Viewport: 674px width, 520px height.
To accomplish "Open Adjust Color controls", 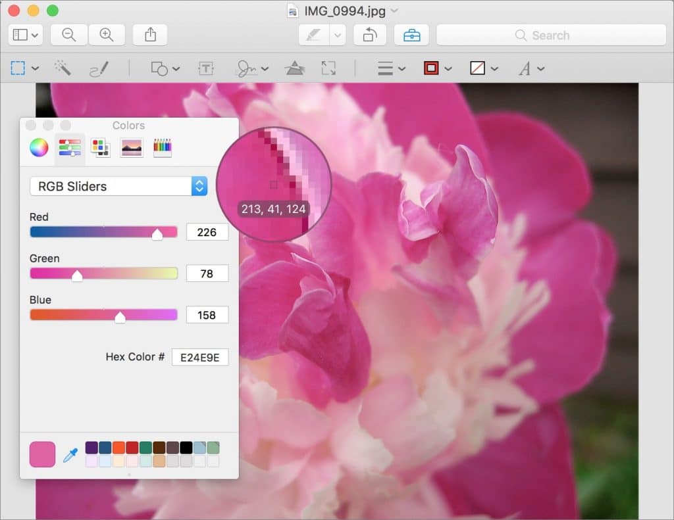I will pyautogui.click(x=295, y=68).
